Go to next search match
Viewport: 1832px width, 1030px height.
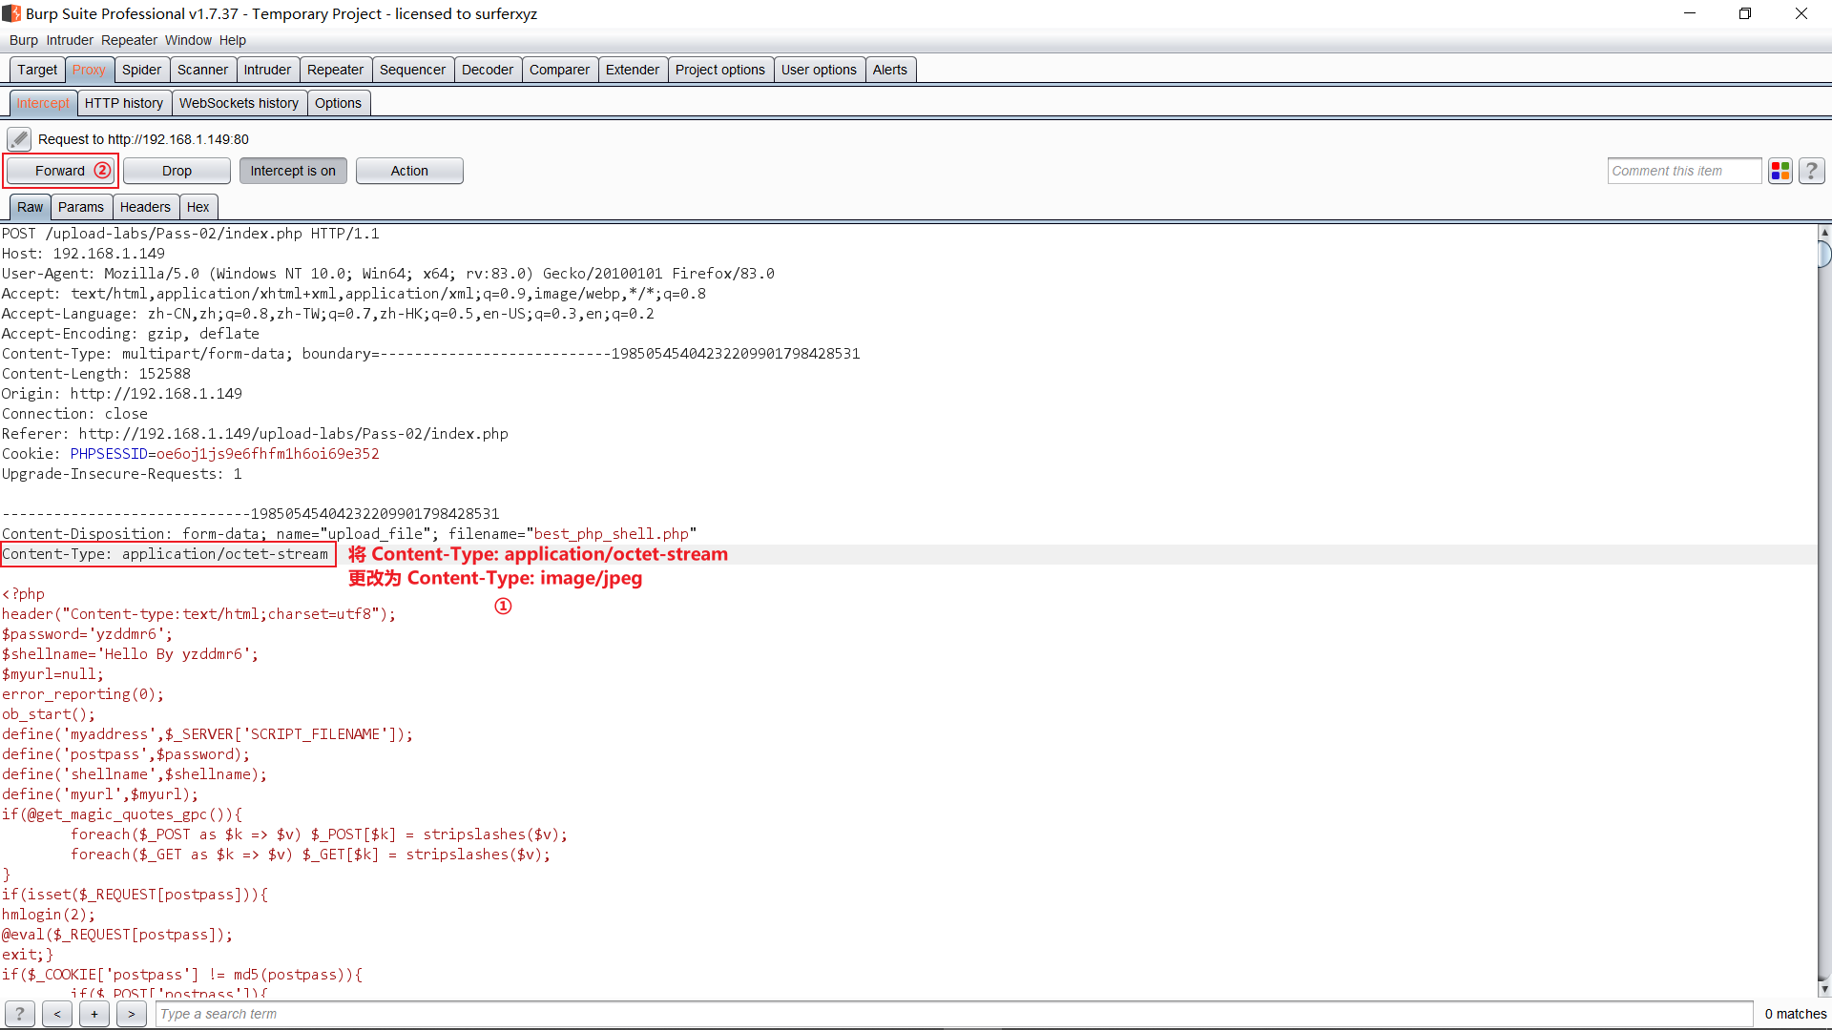click(x=132, y=1014)
